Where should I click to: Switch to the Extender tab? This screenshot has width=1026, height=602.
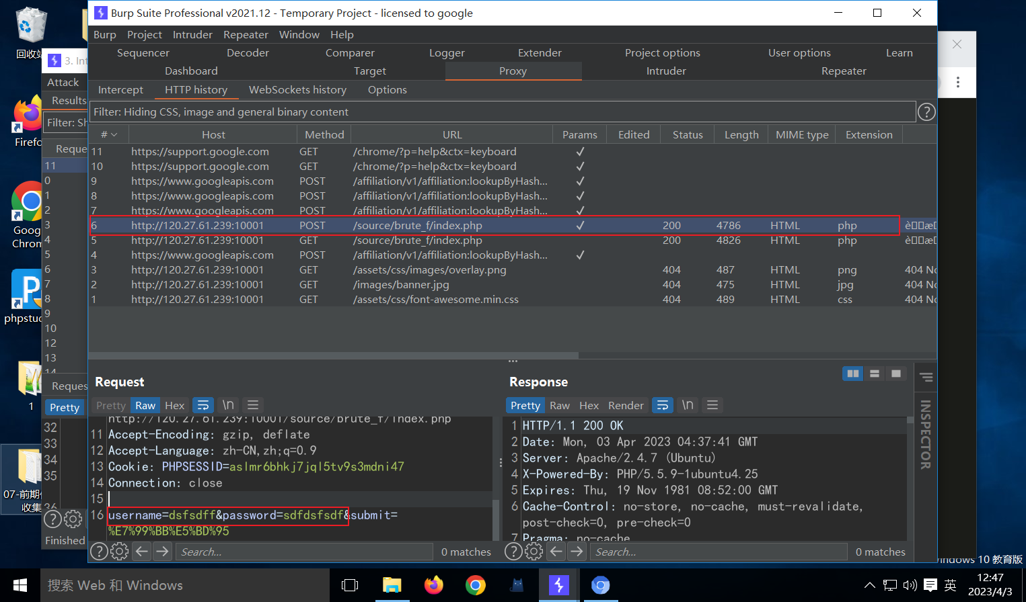click(540, 53)
